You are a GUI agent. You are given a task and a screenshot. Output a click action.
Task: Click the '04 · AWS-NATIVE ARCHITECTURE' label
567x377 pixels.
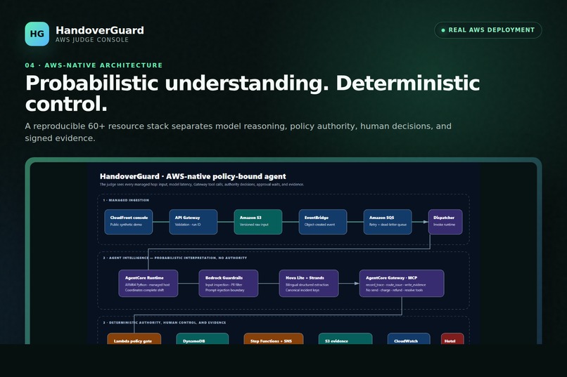point(94,65)
